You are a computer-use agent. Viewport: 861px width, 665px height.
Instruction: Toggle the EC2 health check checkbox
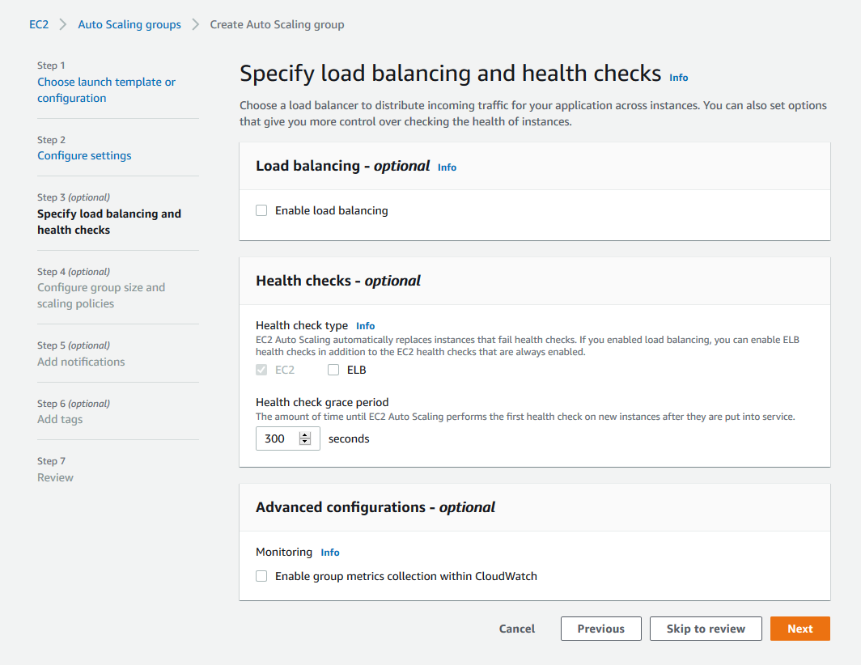(261, 370)
